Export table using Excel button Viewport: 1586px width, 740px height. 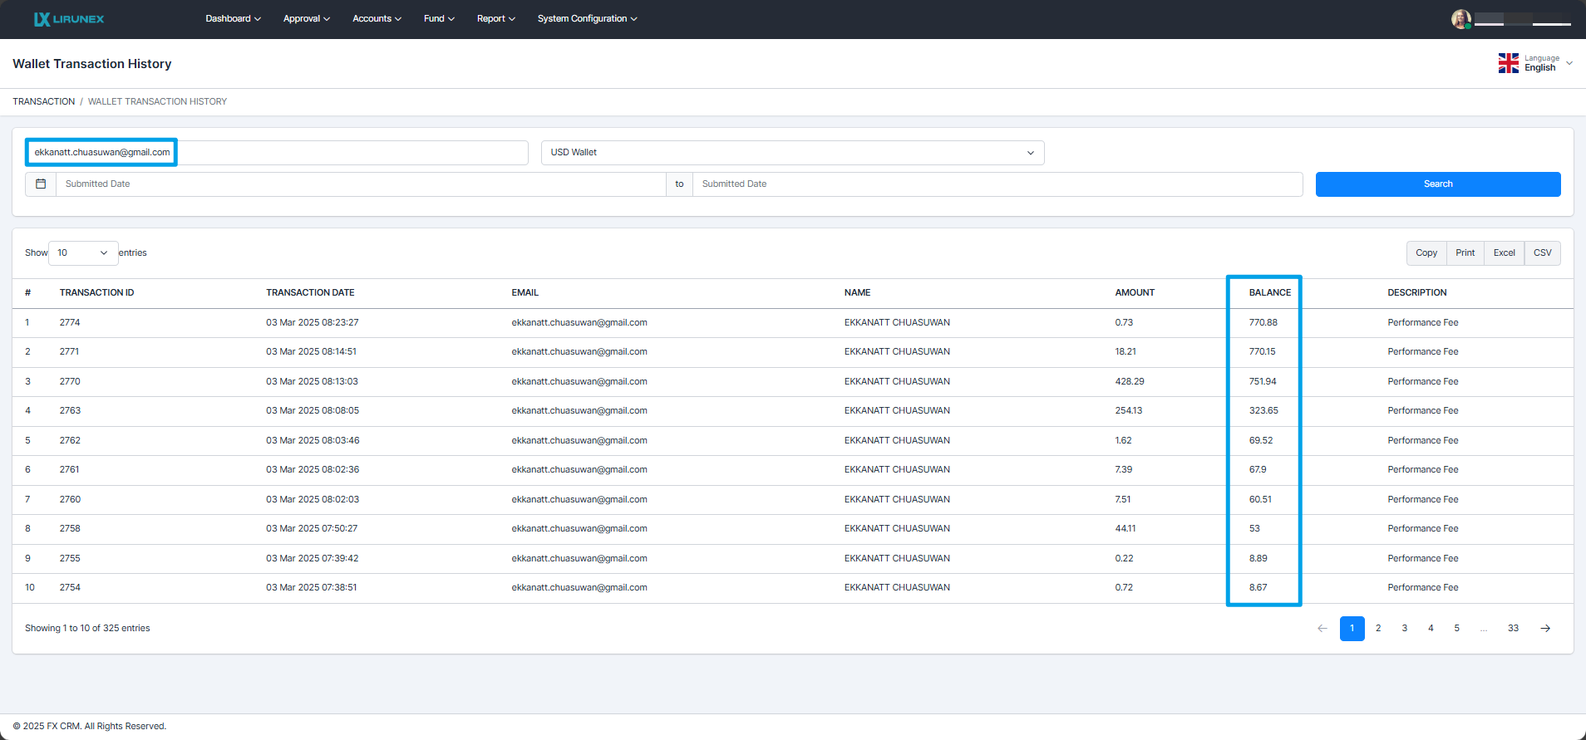click(1504, 253)
